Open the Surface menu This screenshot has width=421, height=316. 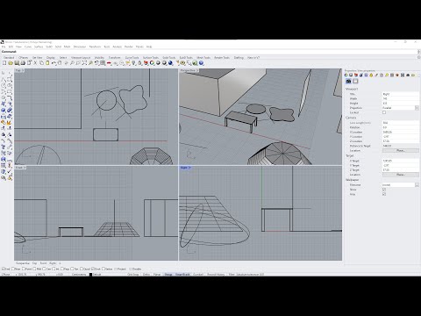[39, 47]
